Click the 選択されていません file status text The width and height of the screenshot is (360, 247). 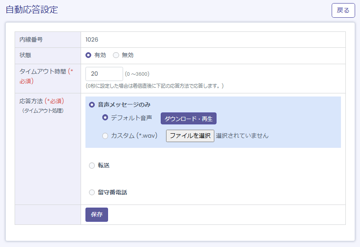[242, 136]
